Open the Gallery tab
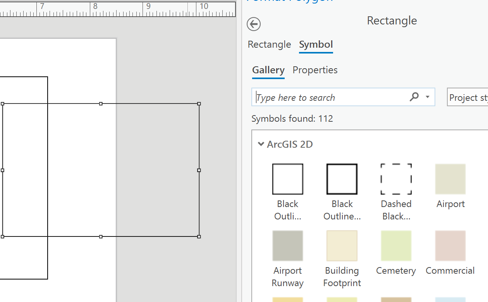The image size is (488, 302). (268, 70)
